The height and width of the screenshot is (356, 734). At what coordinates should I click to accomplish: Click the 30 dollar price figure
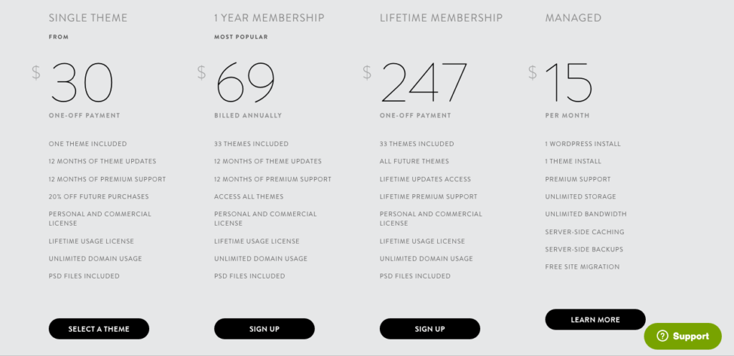[x=82, y=83]
